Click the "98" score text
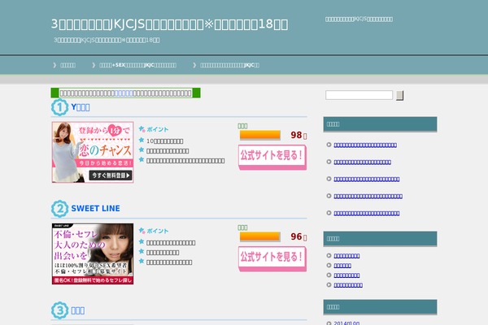The width and height of the screenshot is (488, 325). pyautogui.click(x=296, y=135)
